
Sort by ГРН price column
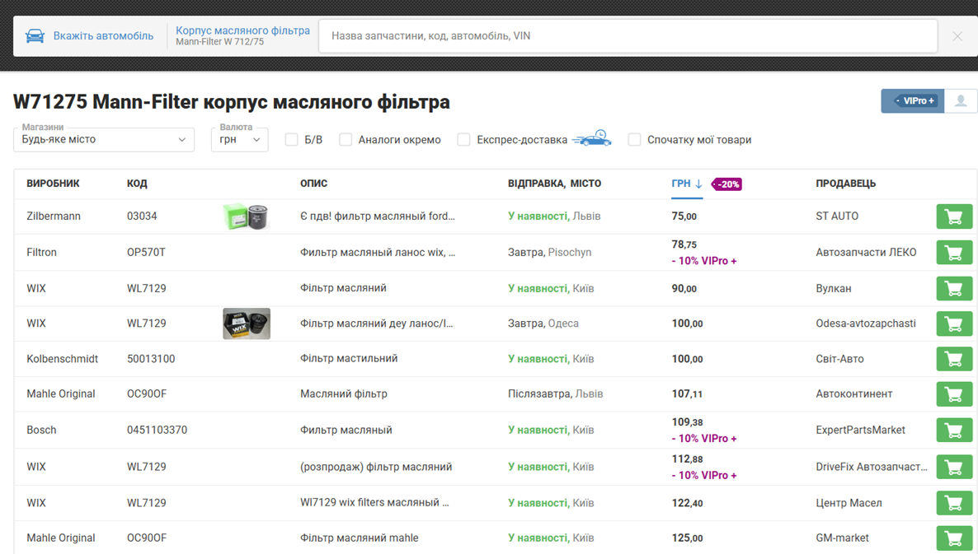point(681,184)
